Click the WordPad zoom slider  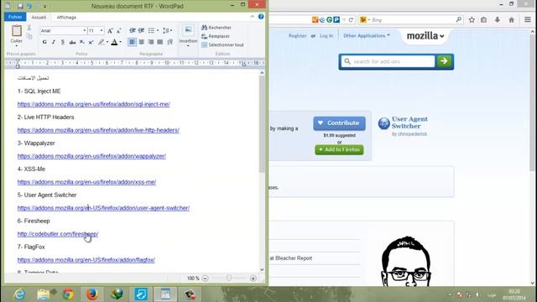point(229,278)
